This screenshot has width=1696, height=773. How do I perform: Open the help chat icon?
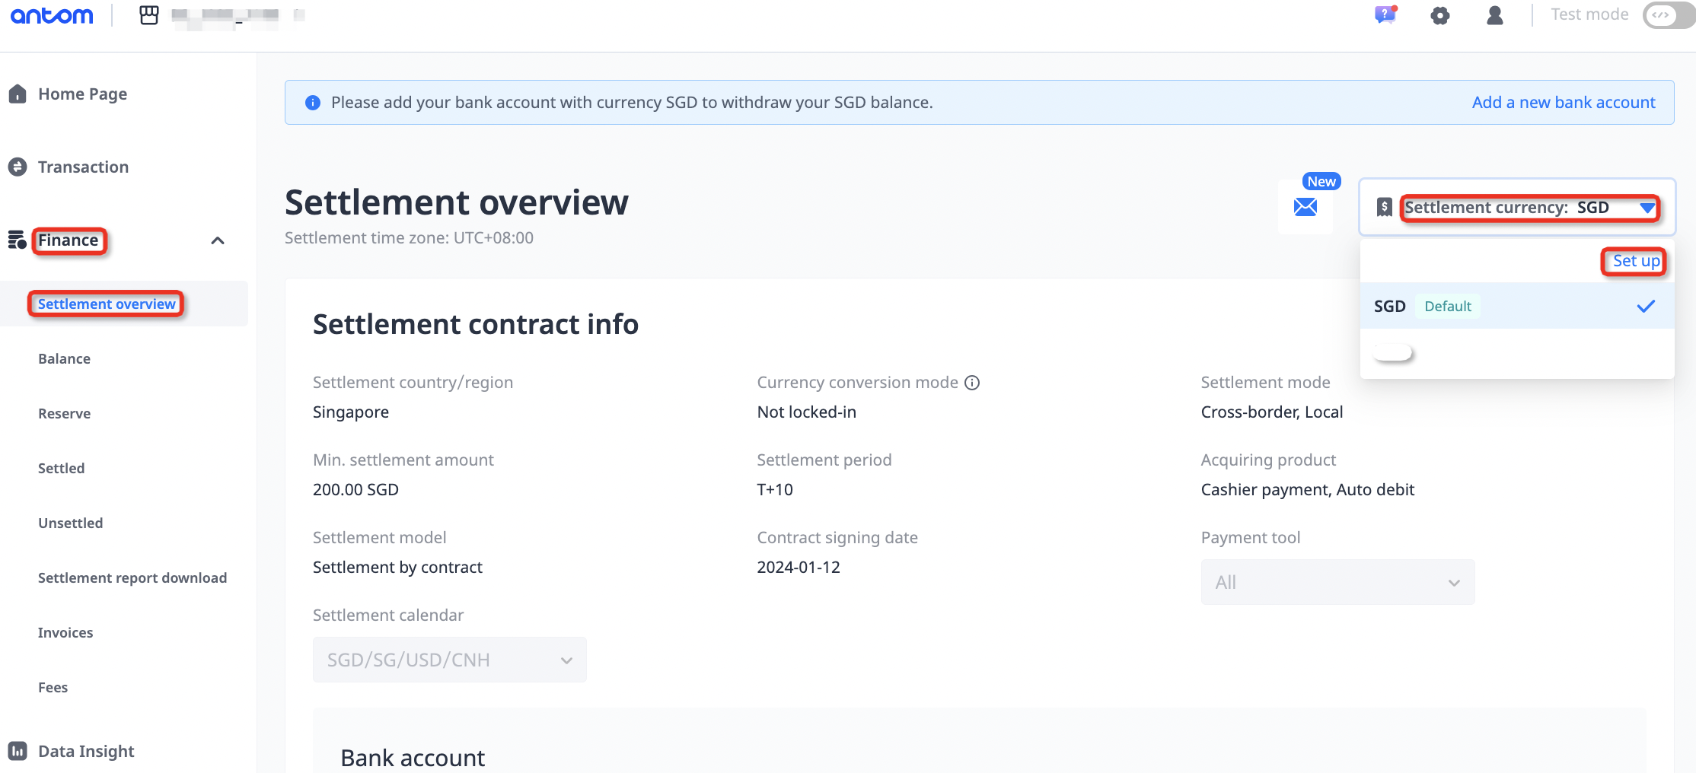tap(1385, 14)
